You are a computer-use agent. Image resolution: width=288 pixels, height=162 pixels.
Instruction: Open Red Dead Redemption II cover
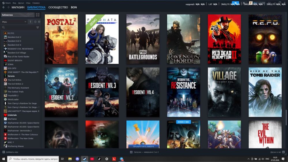pyautogui.click(x=224, y=39)
